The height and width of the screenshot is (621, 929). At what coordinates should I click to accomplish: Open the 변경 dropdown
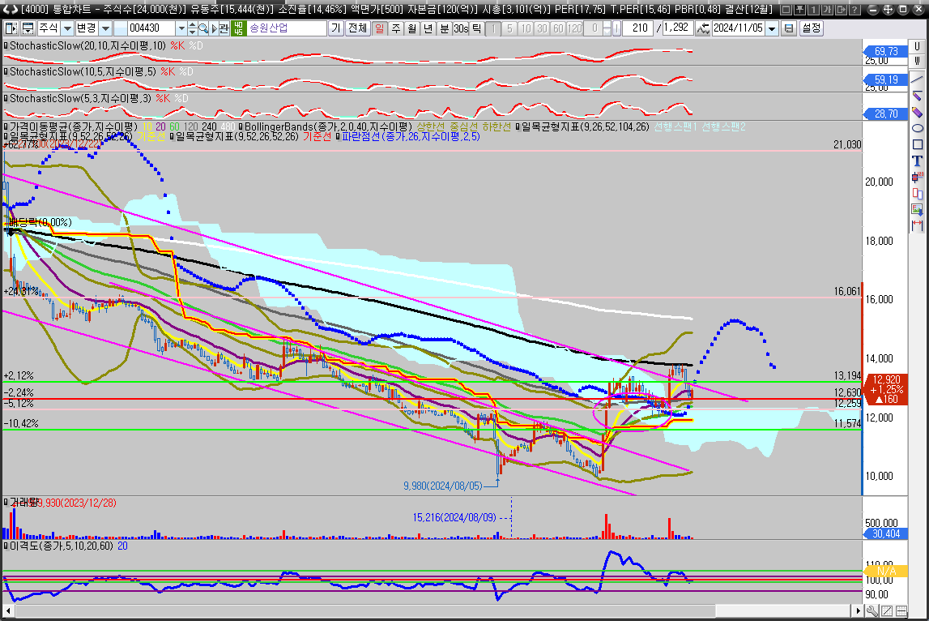[104, 28]
